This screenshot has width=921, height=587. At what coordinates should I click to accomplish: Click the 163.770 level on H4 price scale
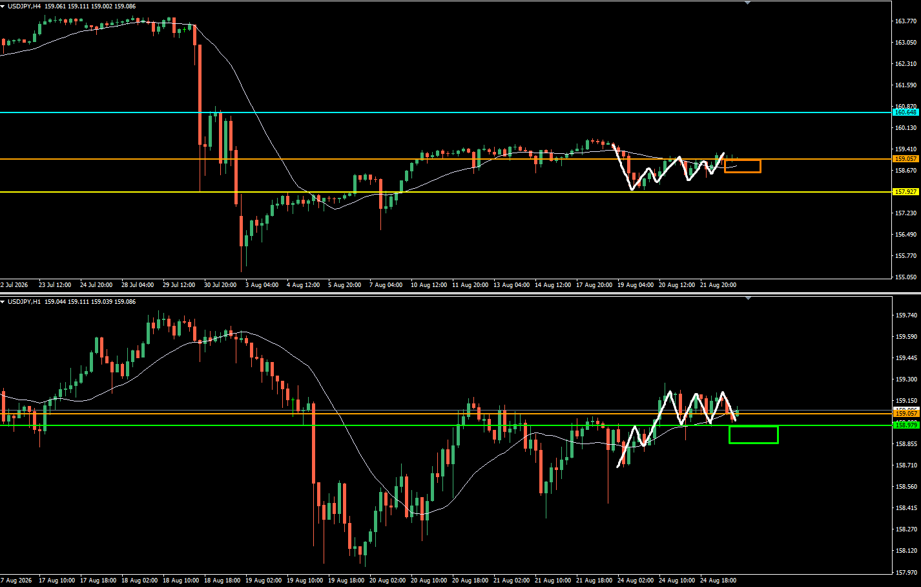coord(905,21)
